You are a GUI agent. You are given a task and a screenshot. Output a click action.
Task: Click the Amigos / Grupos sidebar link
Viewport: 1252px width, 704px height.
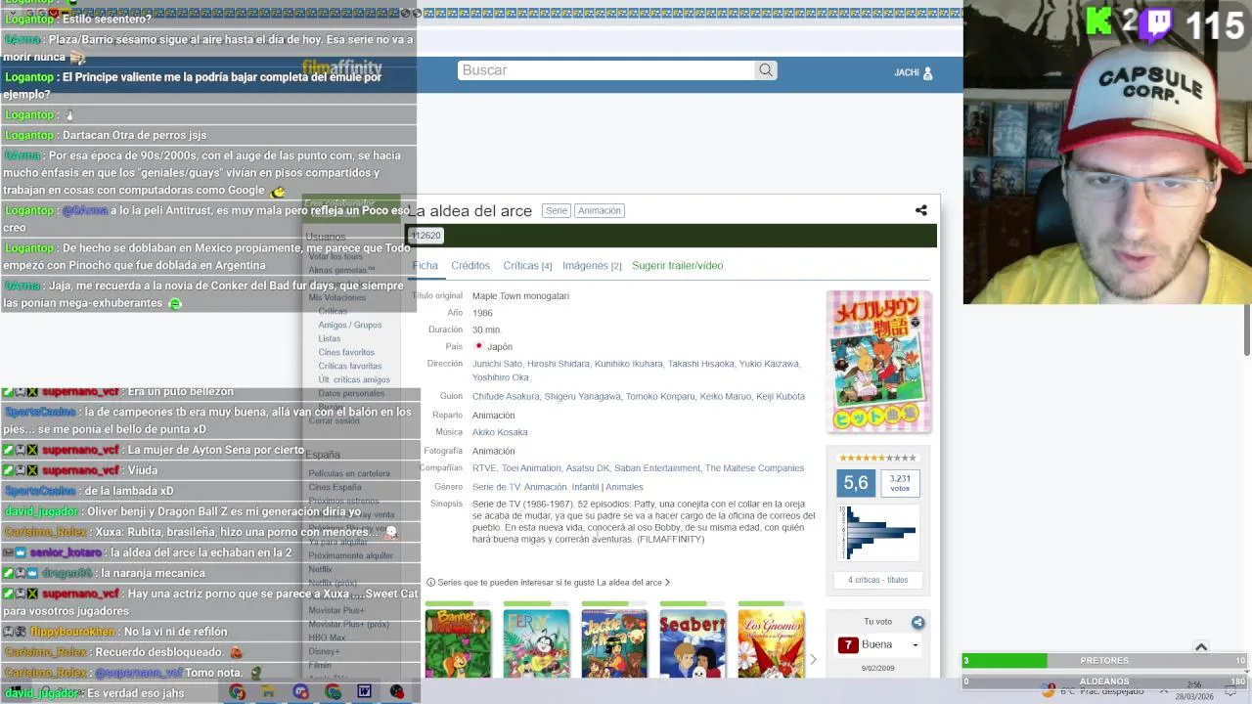349,325
